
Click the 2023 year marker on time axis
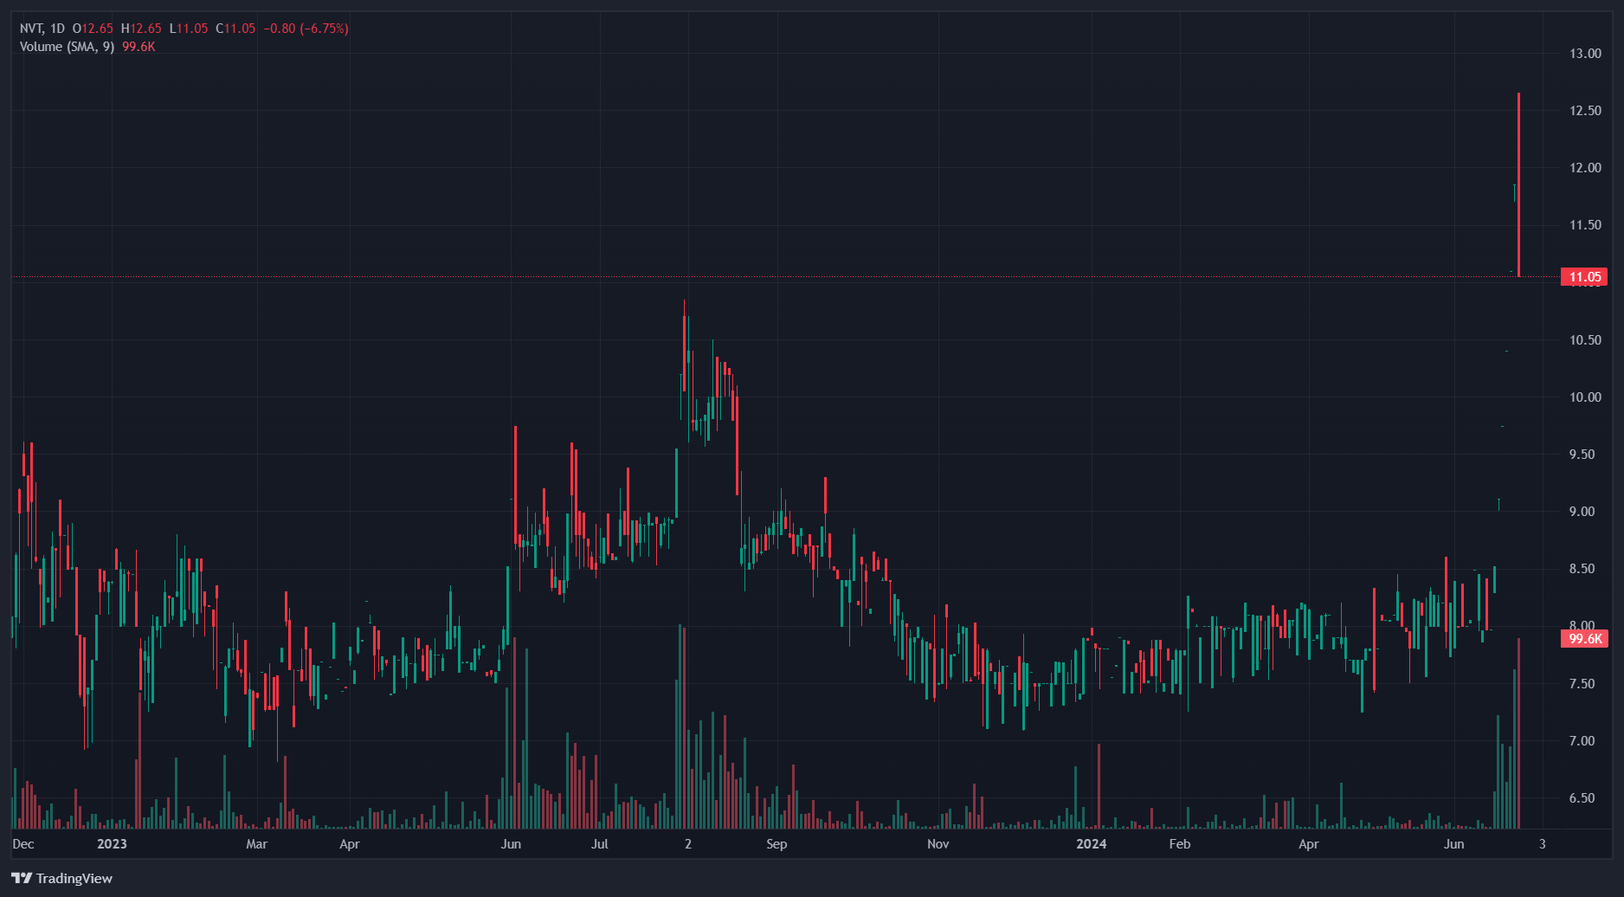point(112,844)
